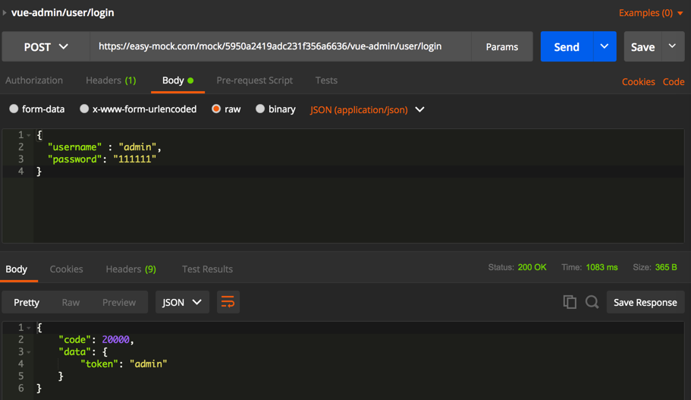The height and width of the screenshot is (400, 691).
Task: Expand the vue-admin/user/login request name triangle
Action: click(x=5, y=13)
